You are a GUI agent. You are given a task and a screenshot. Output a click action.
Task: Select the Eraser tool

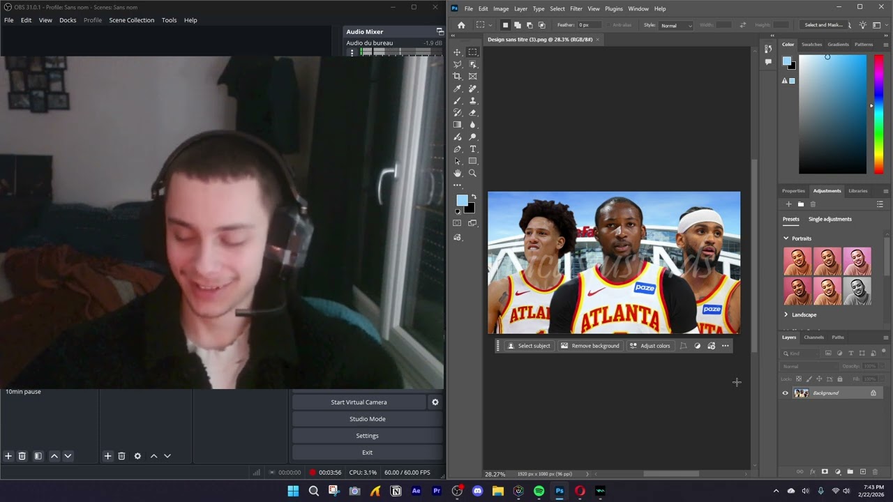pos(473,112)
